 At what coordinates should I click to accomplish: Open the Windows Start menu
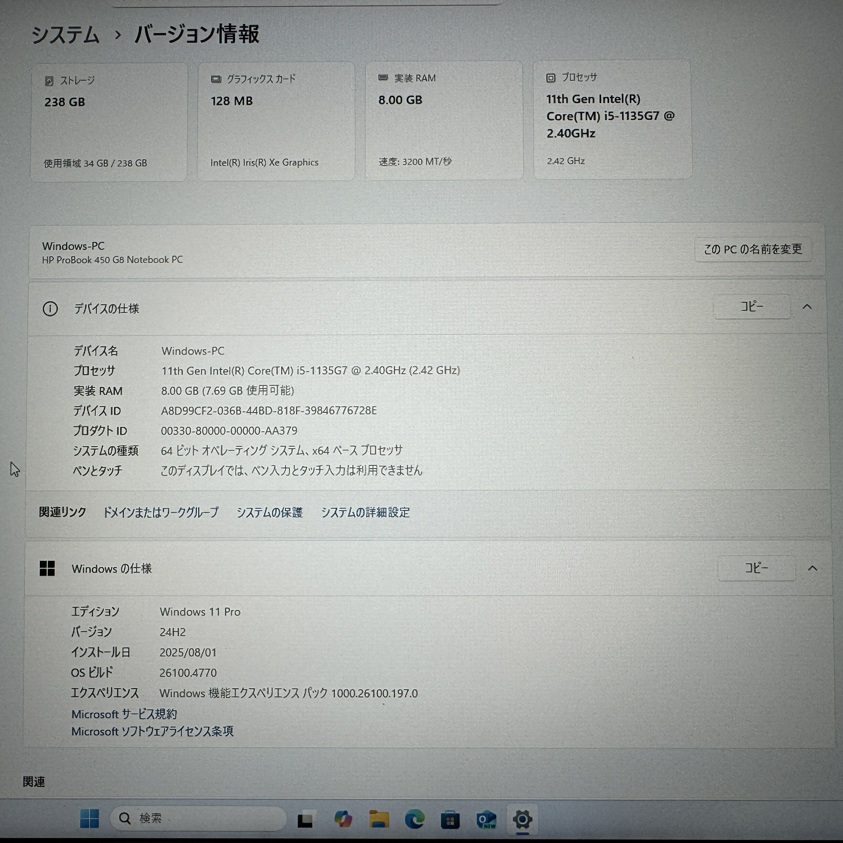[89, 818]
